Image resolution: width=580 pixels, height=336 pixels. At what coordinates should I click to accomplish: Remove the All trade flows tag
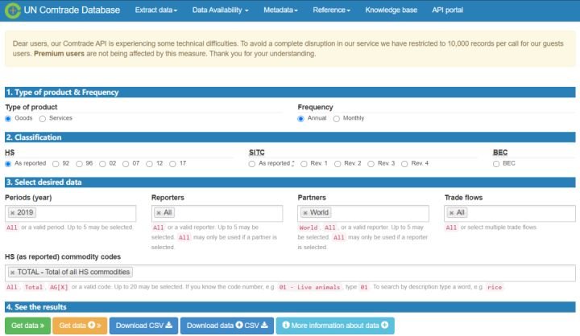(452, 213)
